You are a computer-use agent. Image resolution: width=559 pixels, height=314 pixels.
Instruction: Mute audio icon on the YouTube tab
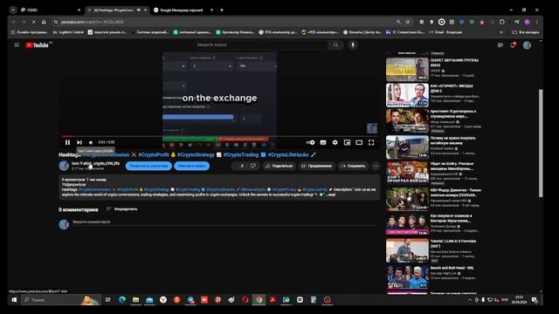[x=139, y=10]
